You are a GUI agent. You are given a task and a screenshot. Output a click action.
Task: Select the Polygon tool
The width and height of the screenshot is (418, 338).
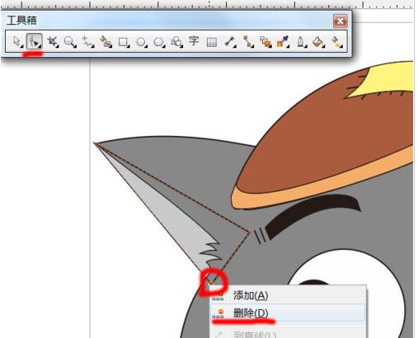pyautogui.click(x=159, y=42)
